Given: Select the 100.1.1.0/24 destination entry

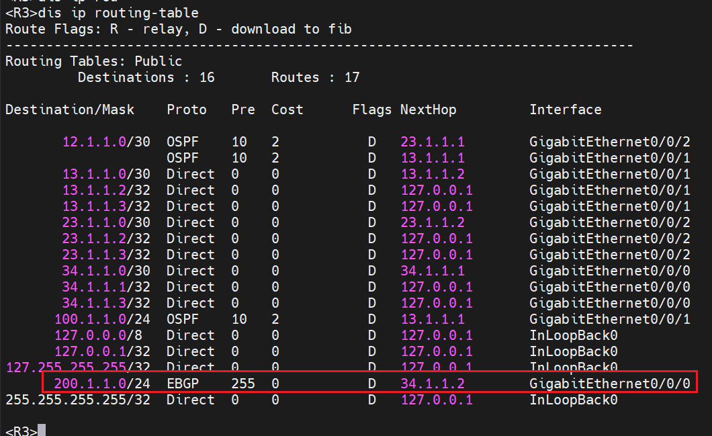Looking at the screenshot, I should click(x=102, y=319).
